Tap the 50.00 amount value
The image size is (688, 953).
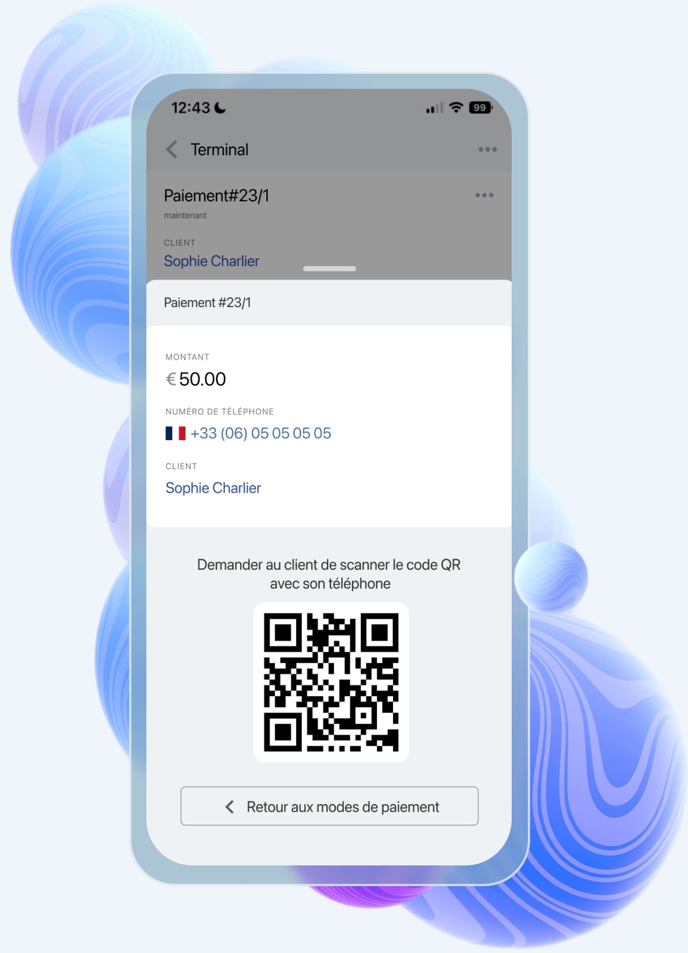202,379
